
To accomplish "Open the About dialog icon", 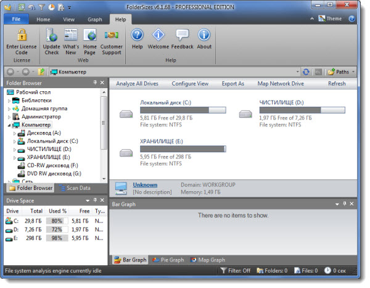I will (x=203, y=36).
